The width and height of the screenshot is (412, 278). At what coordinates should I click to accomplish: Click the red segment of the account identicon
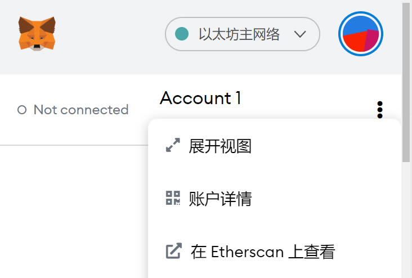(x=353, y=43)
